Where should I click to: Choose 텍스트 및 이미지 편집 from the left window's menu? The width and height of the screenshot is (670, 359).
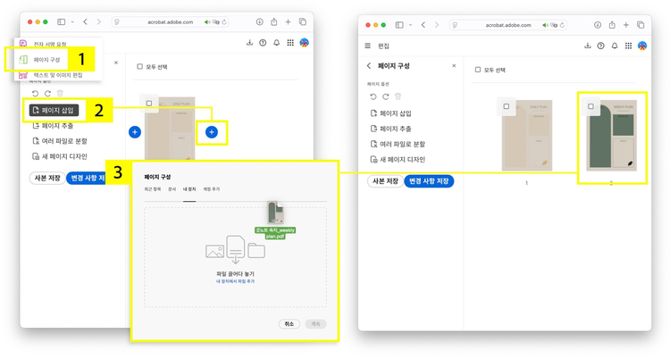(x=58, y=75)
